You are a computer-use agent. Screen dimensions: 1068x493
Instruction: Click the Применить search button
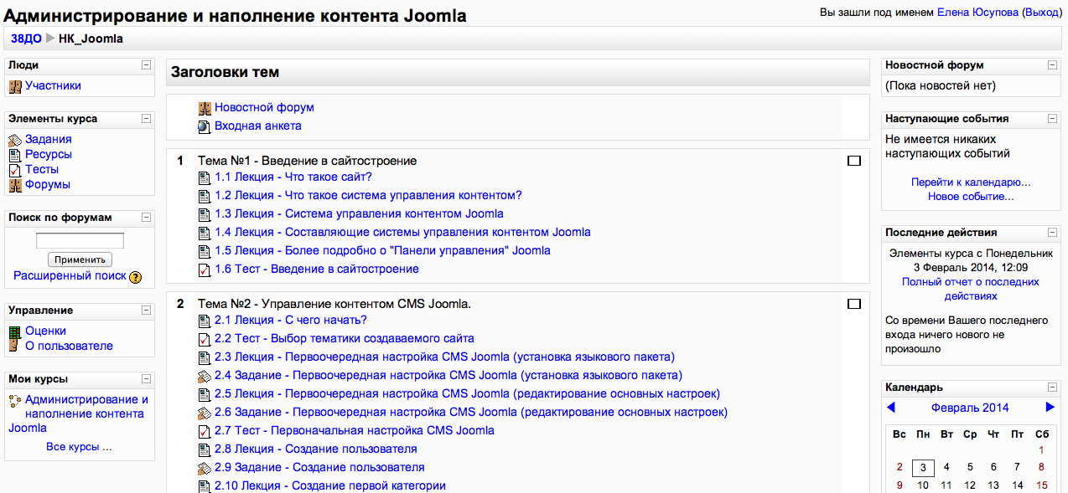coord(80,259)
